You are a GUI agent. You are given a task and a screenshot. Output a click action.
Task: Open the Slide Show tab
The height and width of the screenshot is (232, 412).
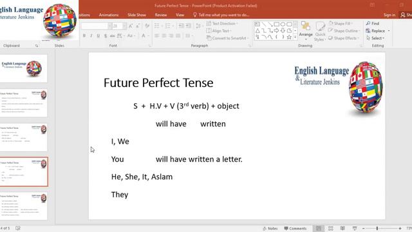136,15
